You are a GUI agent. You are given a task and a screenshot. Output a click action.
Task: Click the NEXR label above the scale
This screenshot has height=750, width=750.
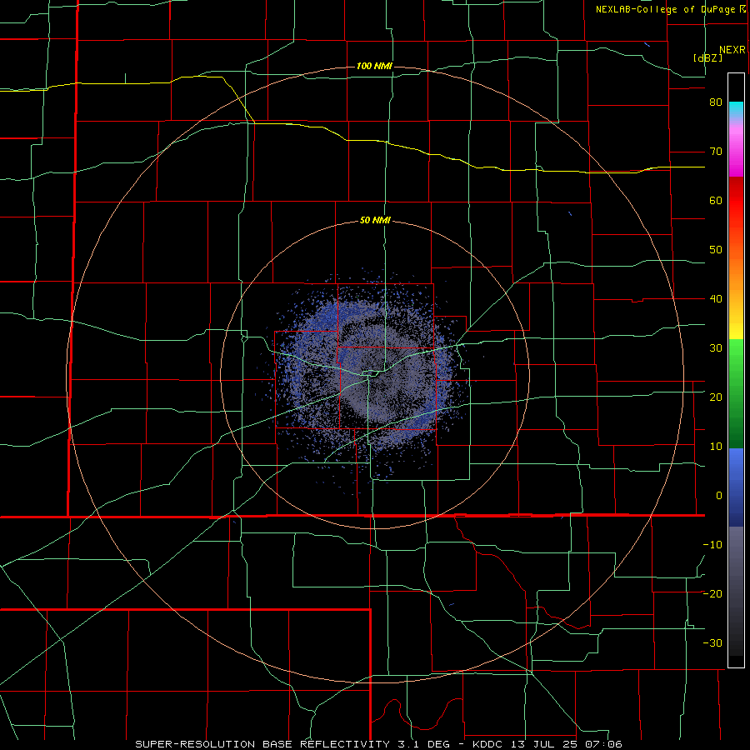(732, 50)
